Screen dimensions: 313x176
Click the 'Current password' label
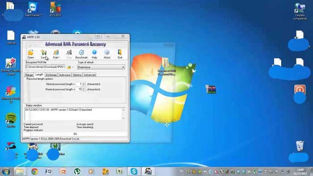pos(33,124)
